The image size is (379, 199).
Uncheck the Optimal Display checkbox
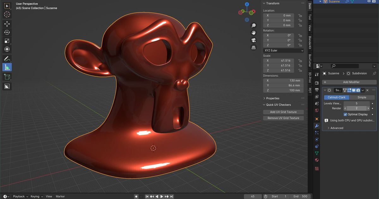(345, 114)
